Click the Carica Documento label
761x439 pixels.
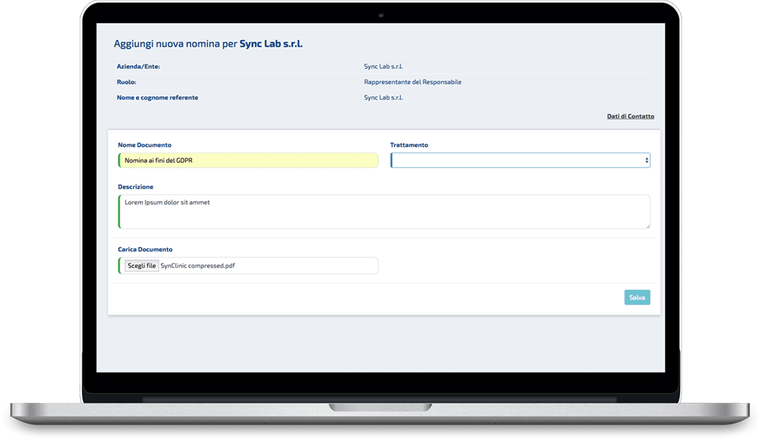[x=145, y=249]
